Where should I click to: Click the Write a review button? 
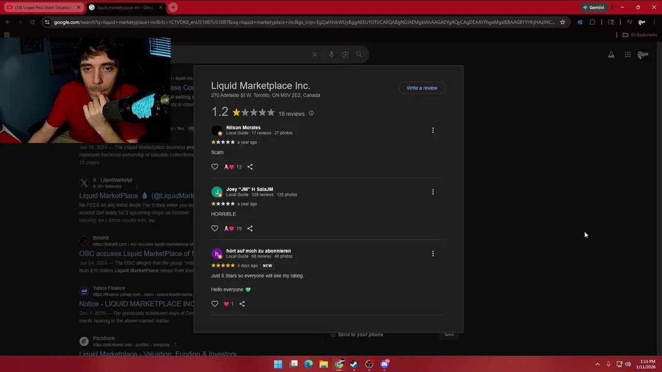pyautogui.click(x=422, y=88)
